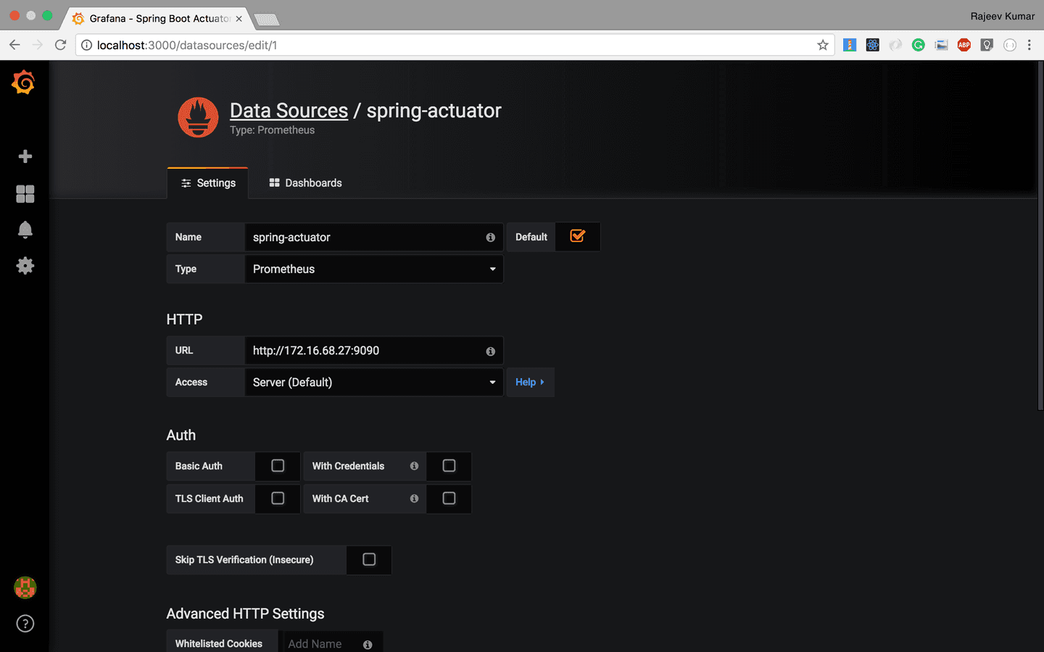Viewport: 1044px width, 652px height.
Task: Open the Alerting bell icon
Action: (25, 230)
